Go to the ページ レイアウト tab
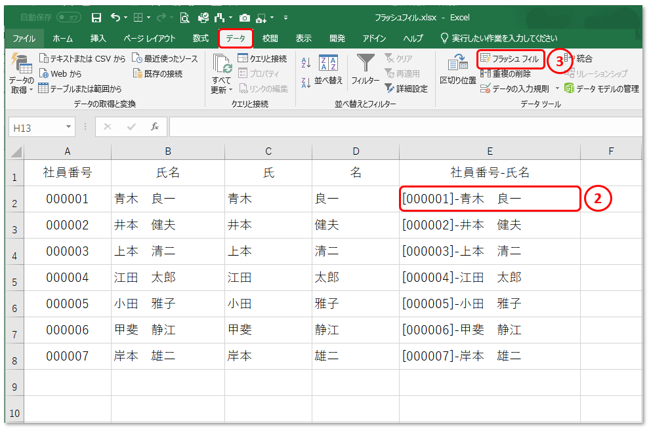 [x=150, y=39]
